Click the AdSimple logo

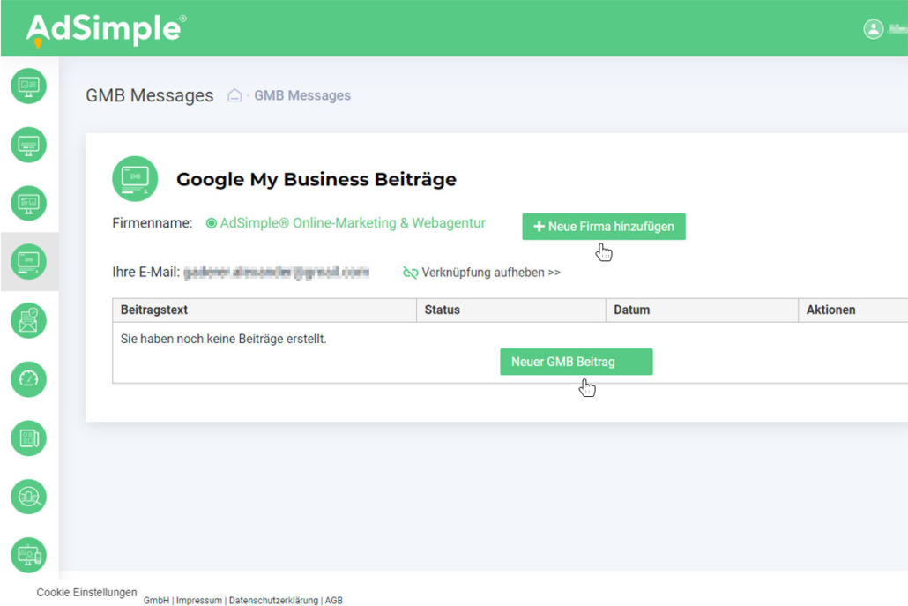pos(106,30)
